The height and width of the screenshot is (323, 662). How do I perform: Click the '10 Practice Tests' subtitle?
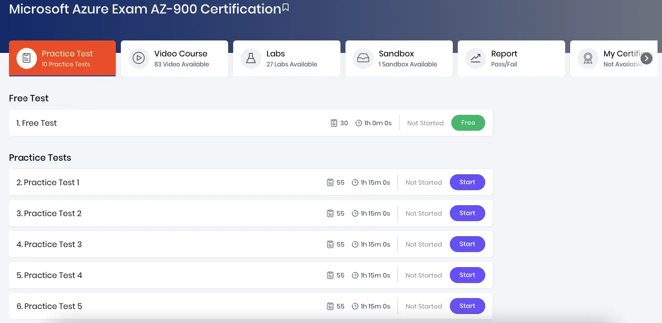(66, 64)
